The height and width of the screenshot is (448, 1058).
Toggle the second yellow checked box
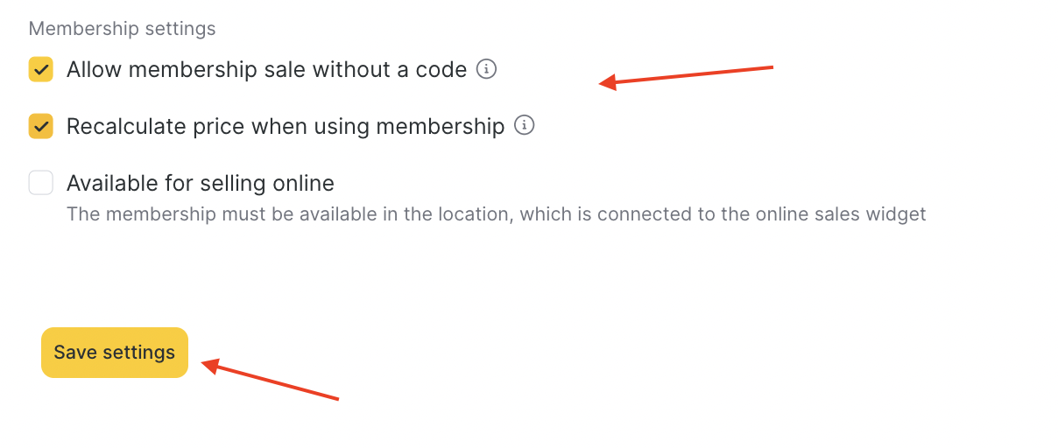pos(41,126)
